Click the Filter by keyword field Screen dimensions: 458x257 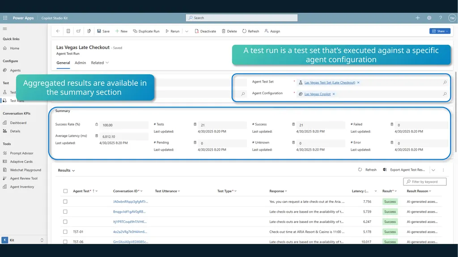point(425,181)
